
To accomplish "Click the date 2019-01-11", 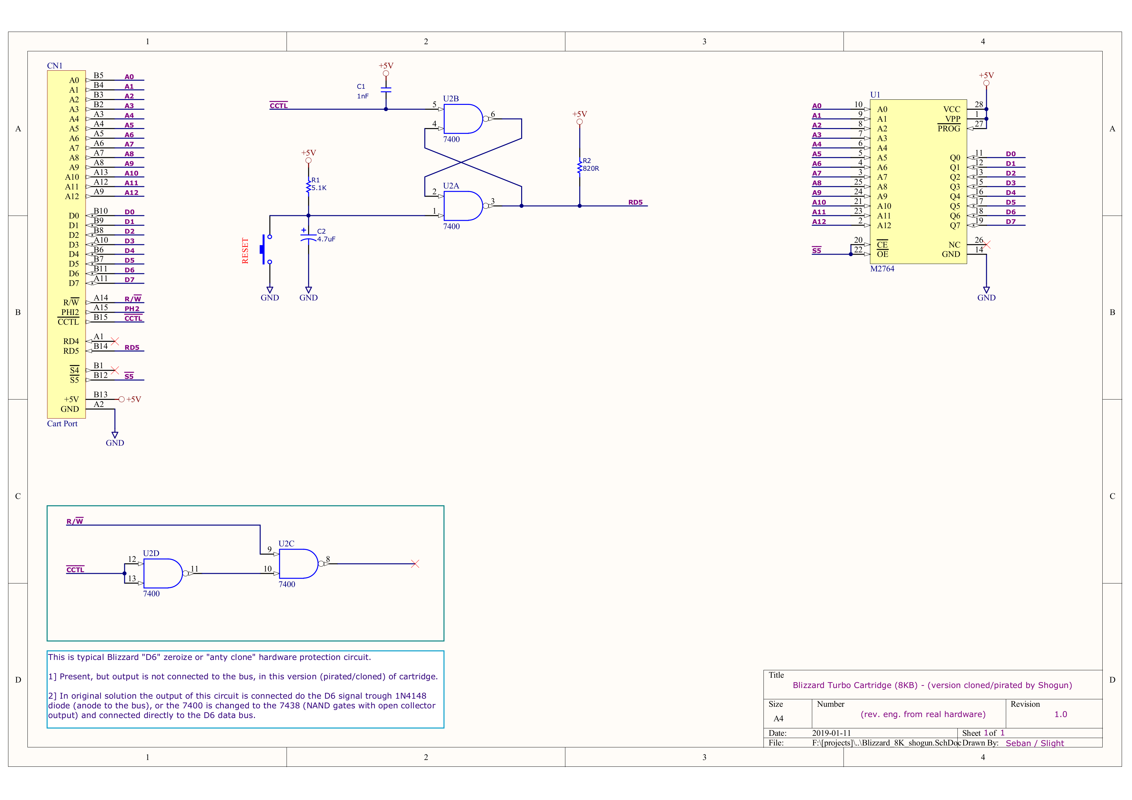I will point(831,733).
